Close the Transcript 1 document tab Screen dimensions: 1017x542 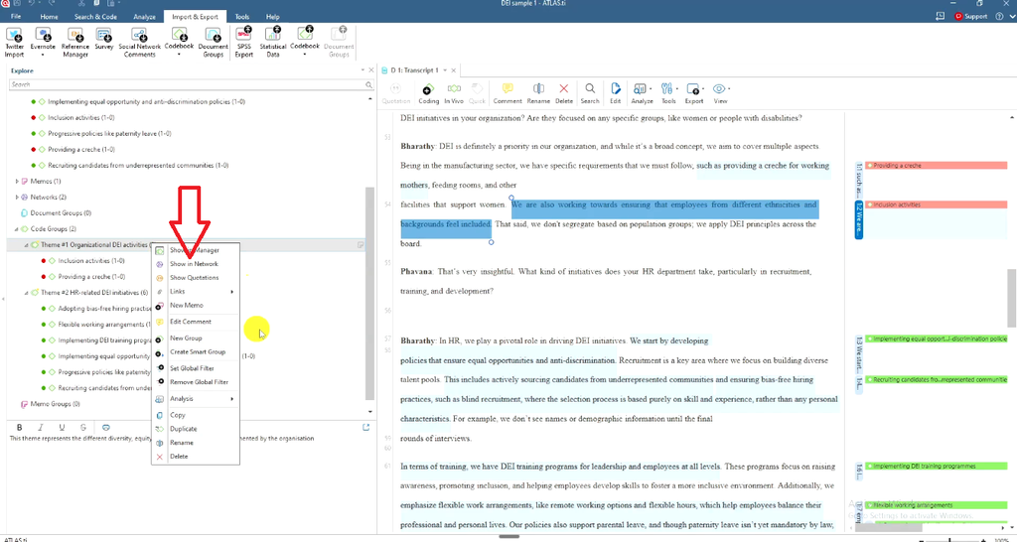click(x=453, y=70)
